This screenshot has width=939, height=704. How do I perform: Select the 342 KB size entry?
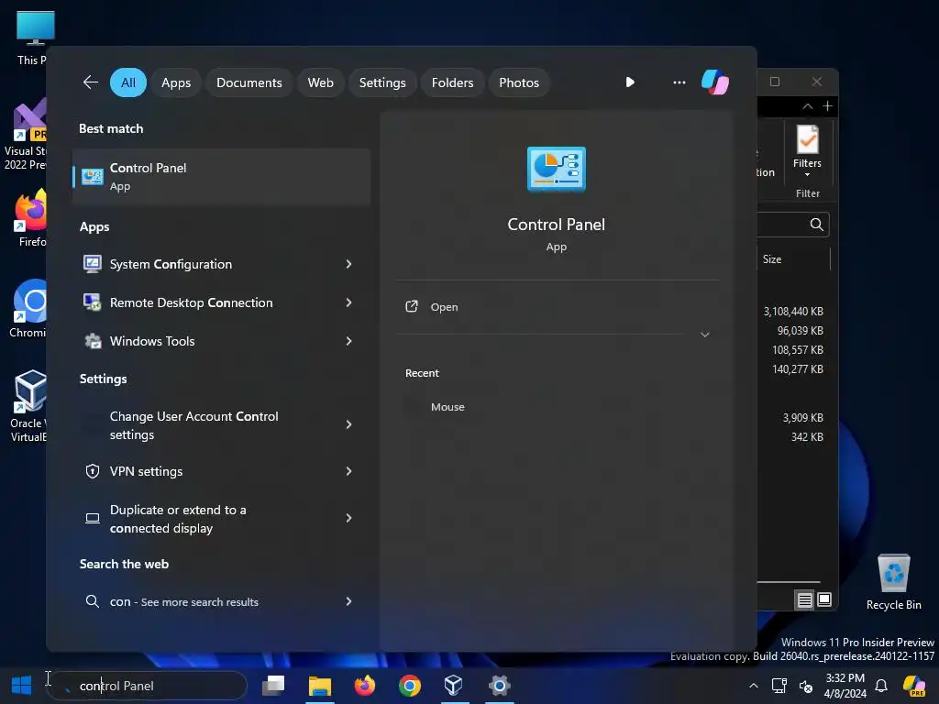coord(807,437)
